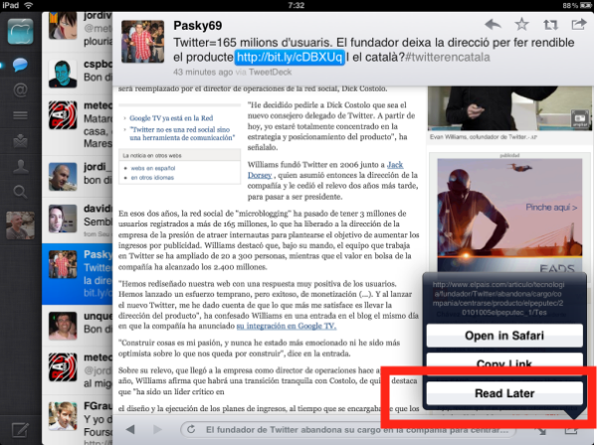
Task: Open the Profile person icon
Action: (20, 167)
